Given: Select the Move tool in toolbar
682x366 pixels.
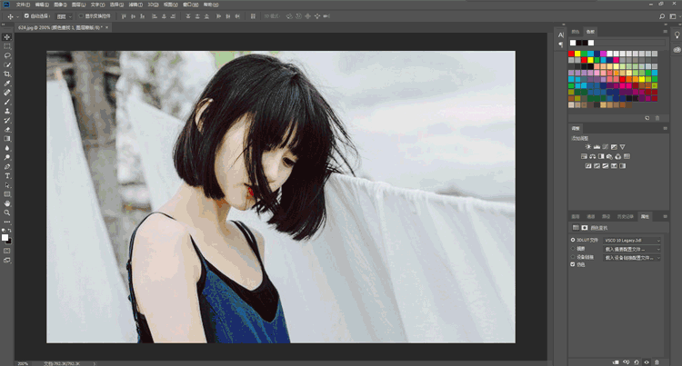Looking at the screenshot, I should click(x=7, y=37).
